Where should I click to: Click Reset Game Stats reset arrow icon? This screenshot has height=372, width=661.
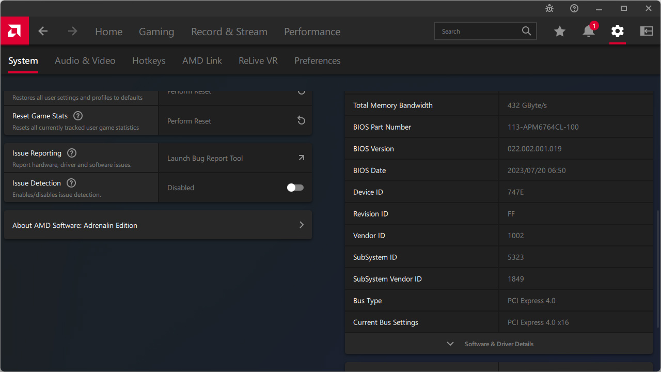tap(301, 121)
